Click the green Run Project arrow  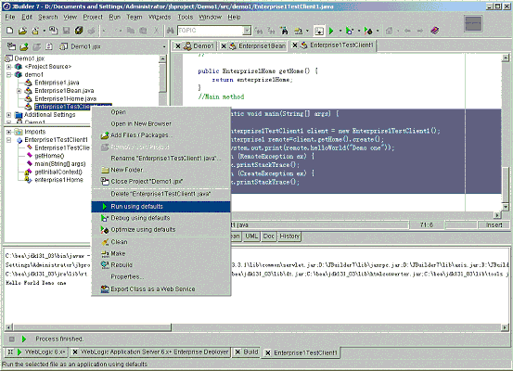click(x=331, y=31)
